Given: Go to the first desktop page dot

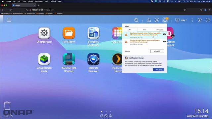Looking at the screenshot, I should pos(102,112).
